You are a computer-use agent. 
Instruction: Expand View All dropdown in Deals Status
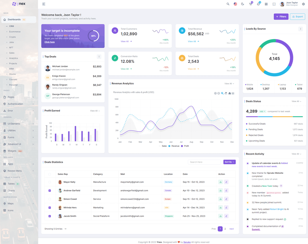coord(296,101)
